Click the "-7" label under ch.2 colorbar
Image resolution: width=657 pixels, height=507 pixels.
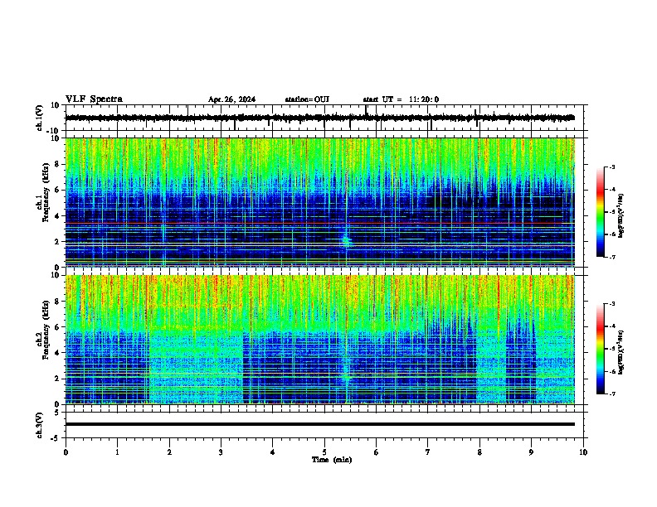611,394
